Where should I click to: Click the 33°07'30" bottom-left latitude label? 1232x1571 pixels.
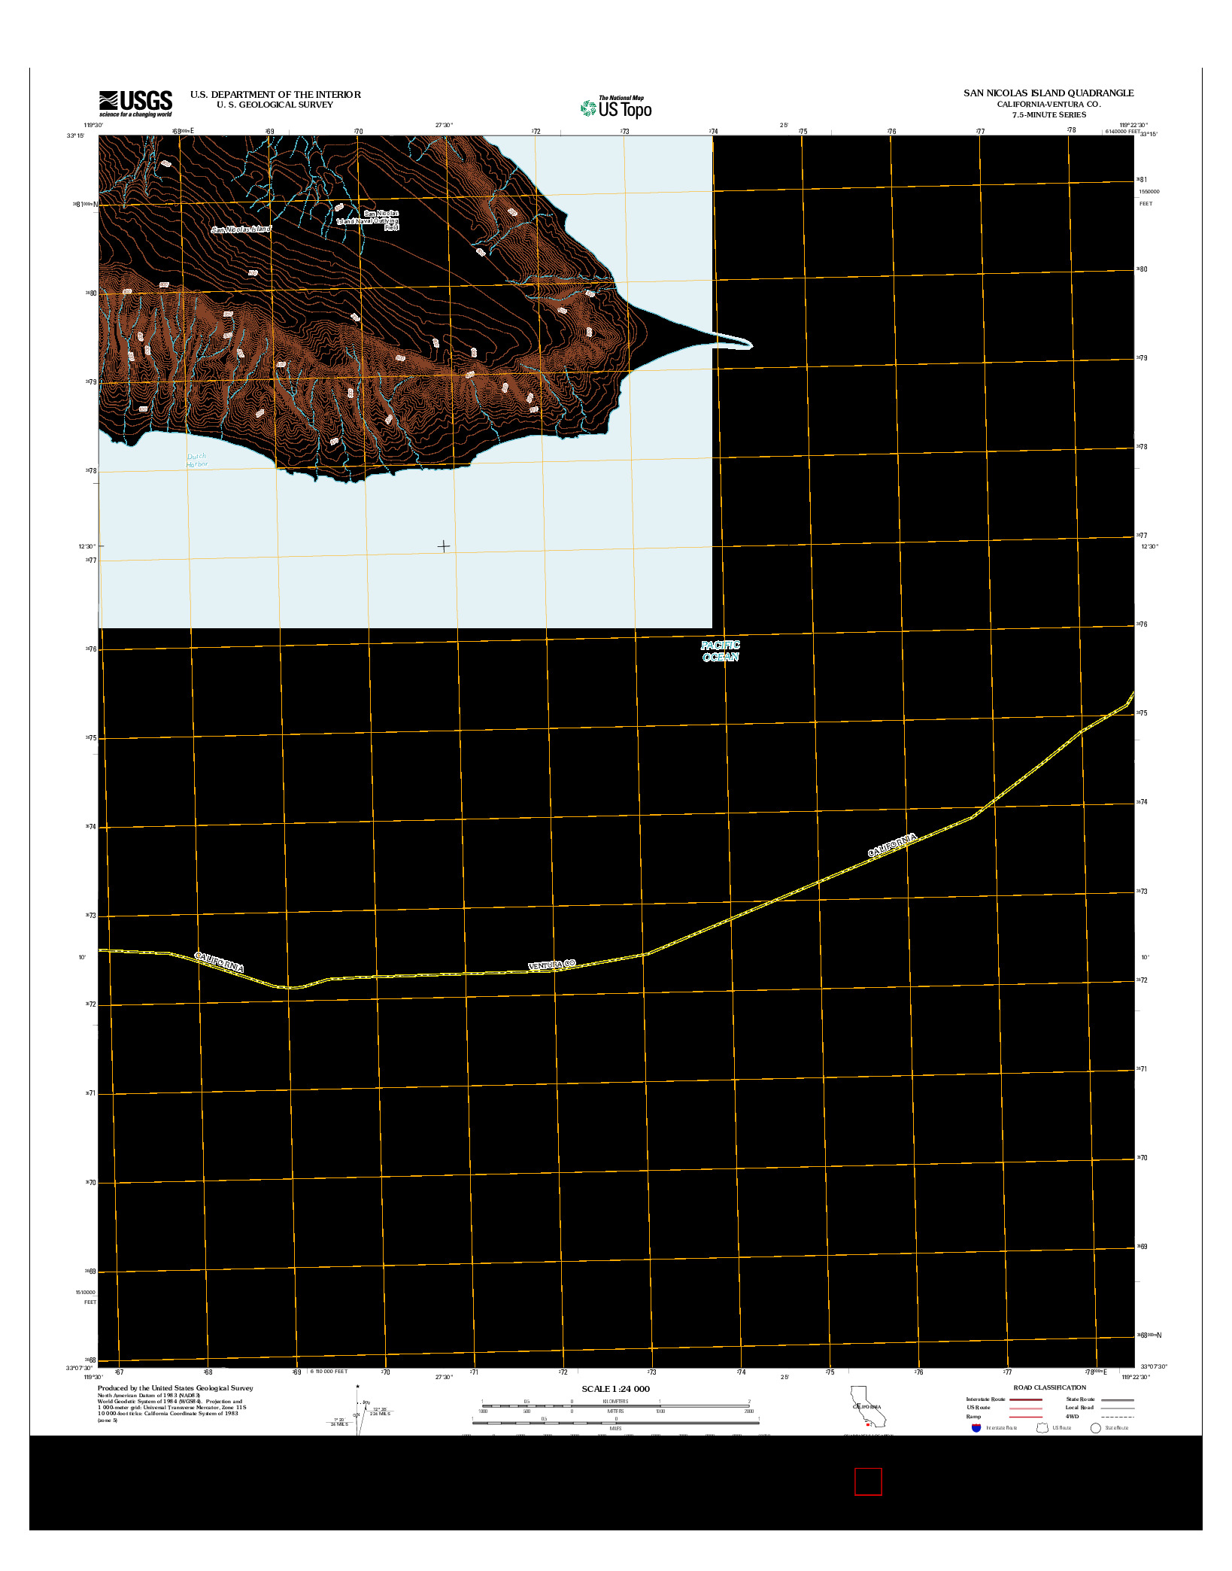click(x=79, y=1368)
